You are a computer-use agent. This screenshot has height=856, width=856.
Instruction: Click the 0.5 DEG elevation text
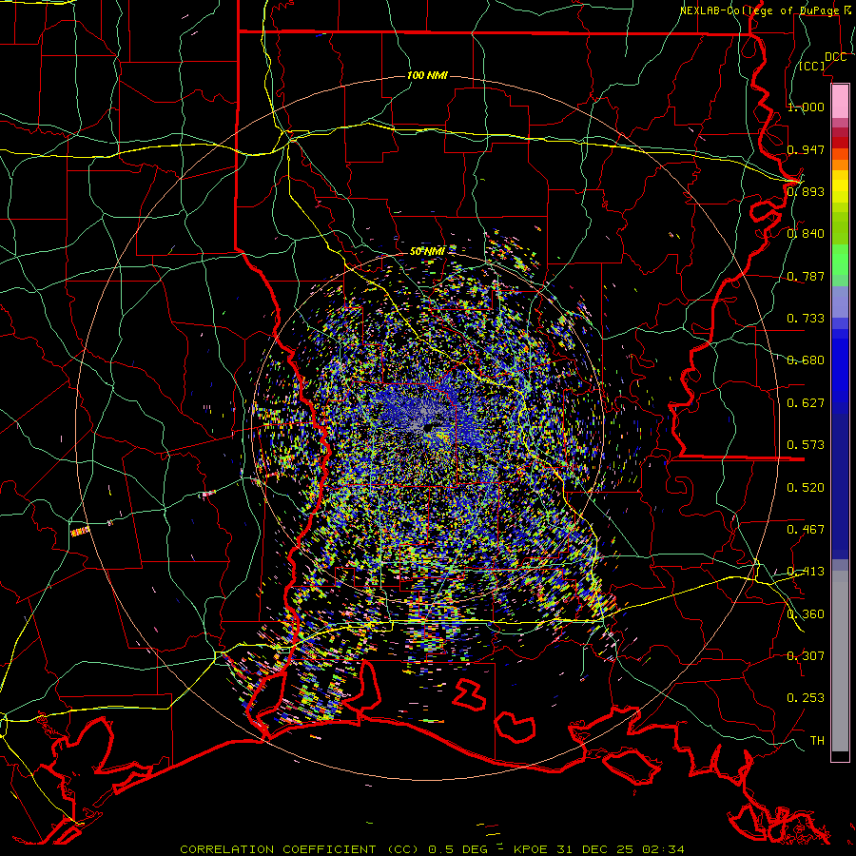click(457, 849)
